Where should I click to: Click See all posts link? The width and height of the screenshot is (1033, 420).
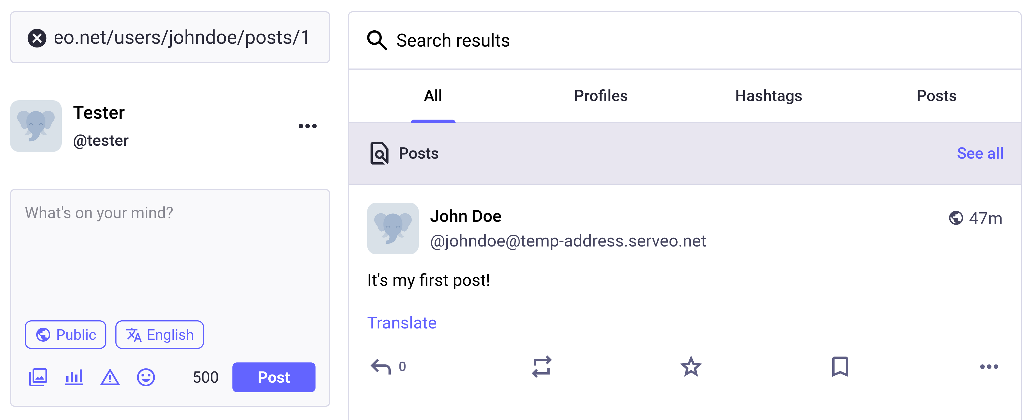(980, 153)
